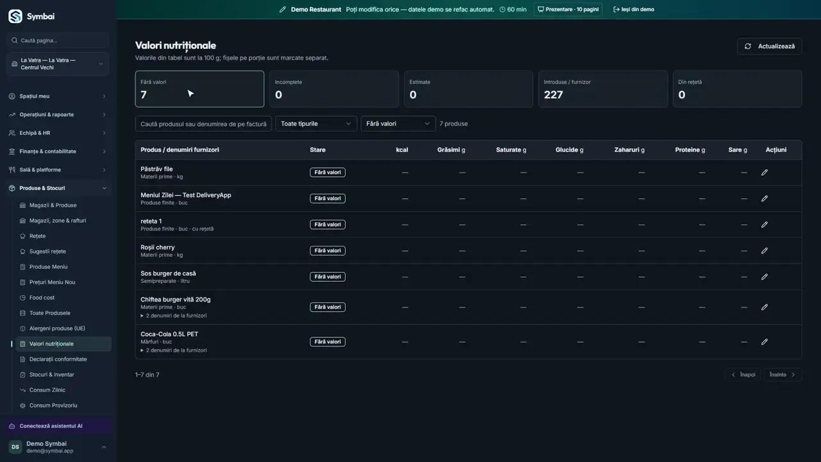The height and width of the screenshot is (462, 821).
Task: Select the Din rețetă summary card
Action: [737, 89]
